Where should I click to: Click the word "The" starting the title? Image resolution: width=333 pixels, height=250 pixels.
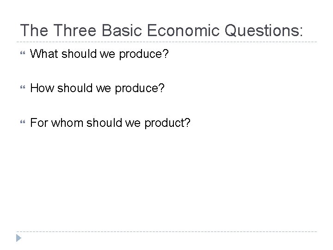point(32,30)
